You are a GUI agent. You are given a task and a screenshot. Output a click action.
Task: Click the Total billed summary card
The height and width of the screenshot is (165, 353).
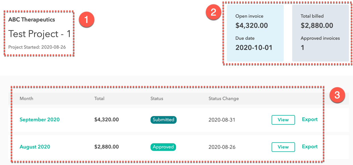pos(320,33)
